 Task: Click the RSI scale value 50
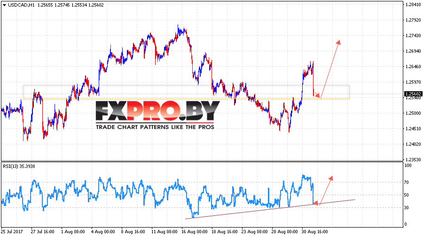407,195
